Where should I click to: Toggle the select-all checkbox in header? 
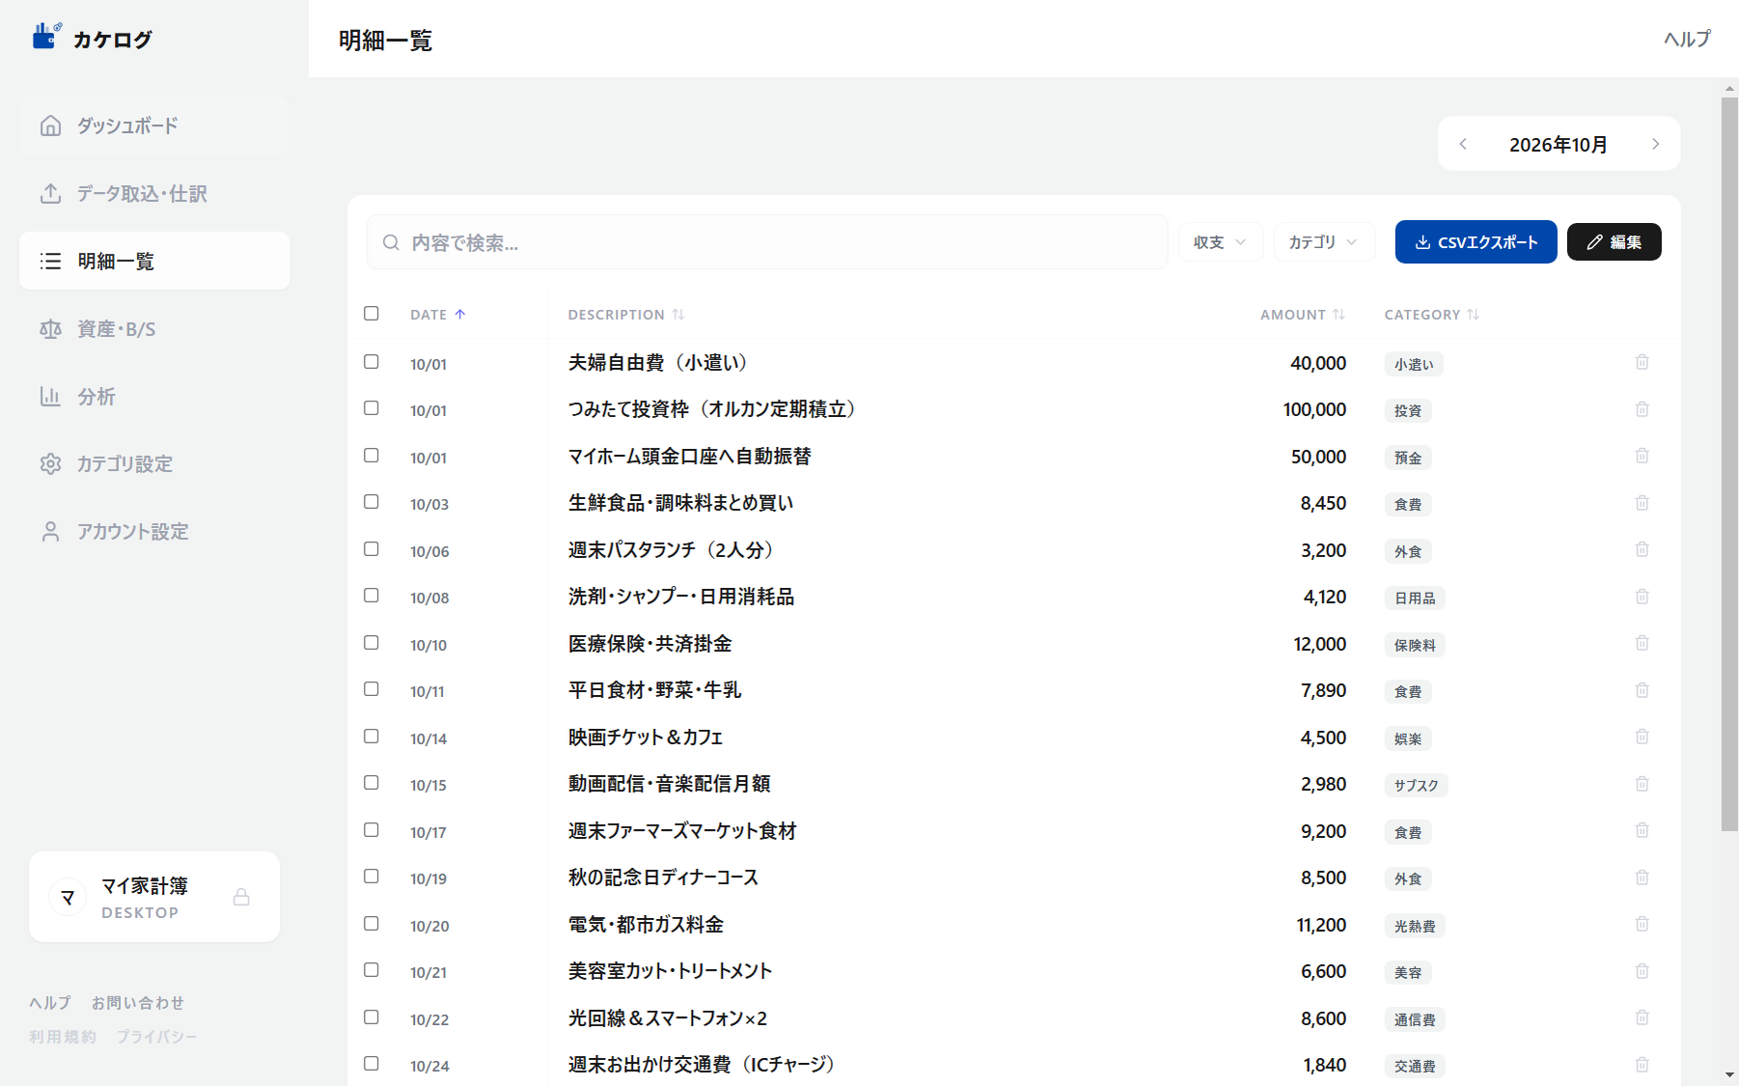[372, 314]
